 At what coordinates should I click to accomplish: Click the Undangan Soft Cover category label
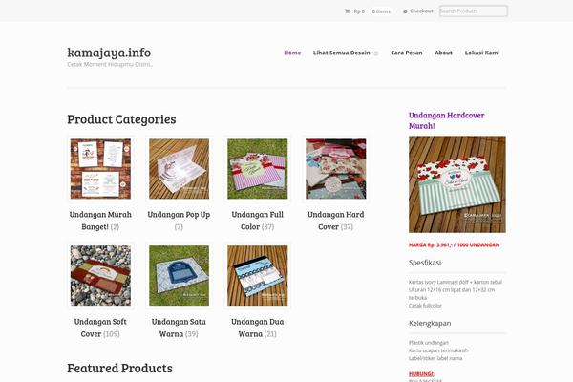point(100,328)
